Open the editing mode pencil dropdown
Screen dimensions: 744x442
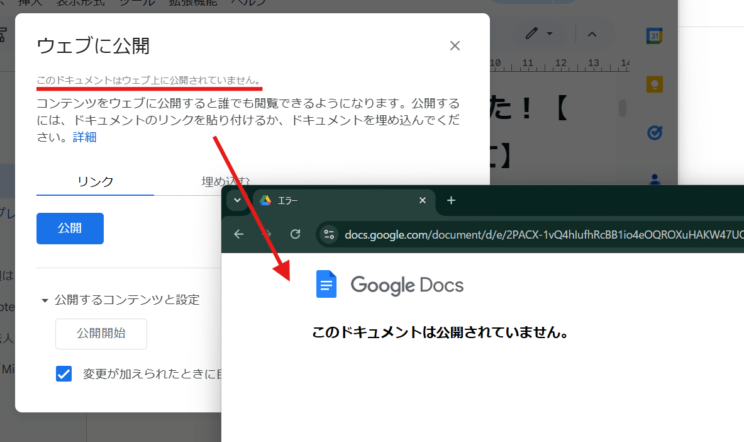(538, 34)
